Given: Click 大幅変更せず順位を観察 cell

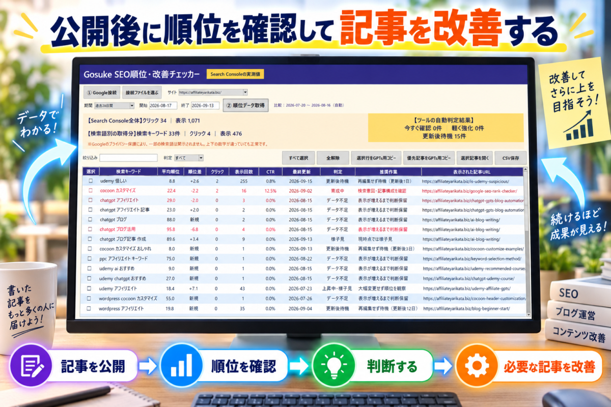Looking at the screenshot, I should coord(383,288).
